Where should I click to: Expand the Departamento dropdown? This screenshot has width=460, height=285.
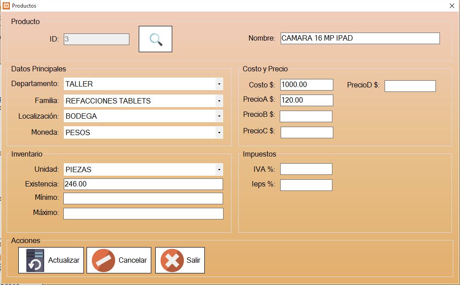(219, 84)
